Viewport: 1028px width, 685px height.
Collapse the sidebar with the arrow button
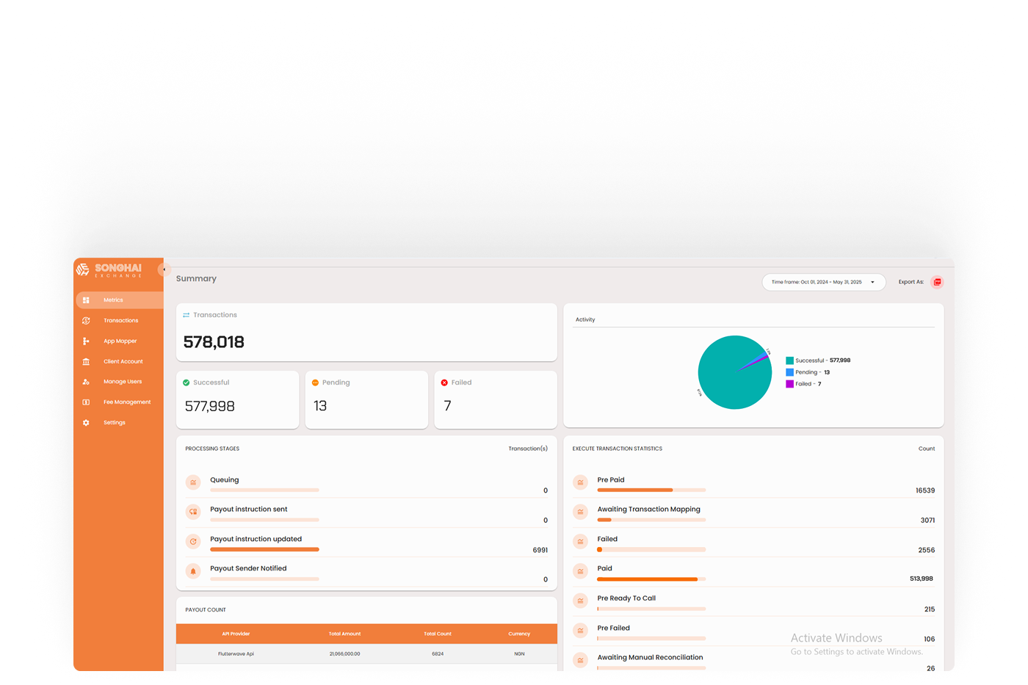pyautogui.click(x=164, y=269)
